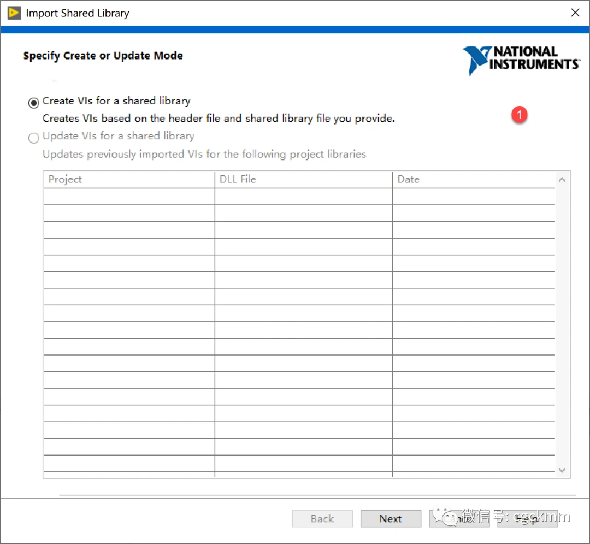Click the LabVIEW icon in the title bar

(14, 13)
